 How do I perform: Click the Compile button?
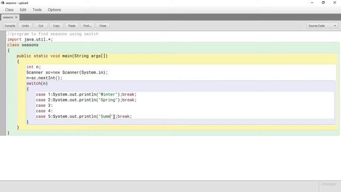click(10, 26)
